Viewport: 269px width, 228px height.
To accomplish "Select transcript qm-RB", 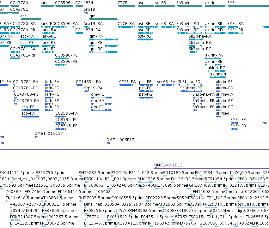I will pyautogui.click(x=96, y=43).
